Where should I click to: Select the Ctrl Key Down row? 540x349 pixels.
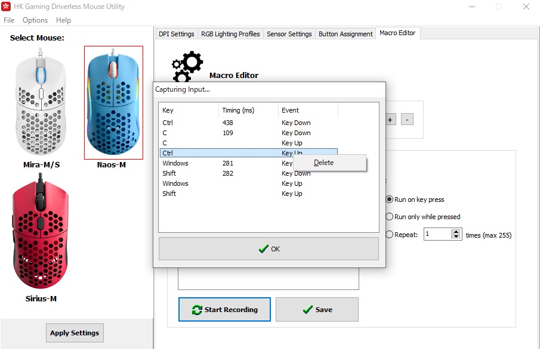coord(249,123)
